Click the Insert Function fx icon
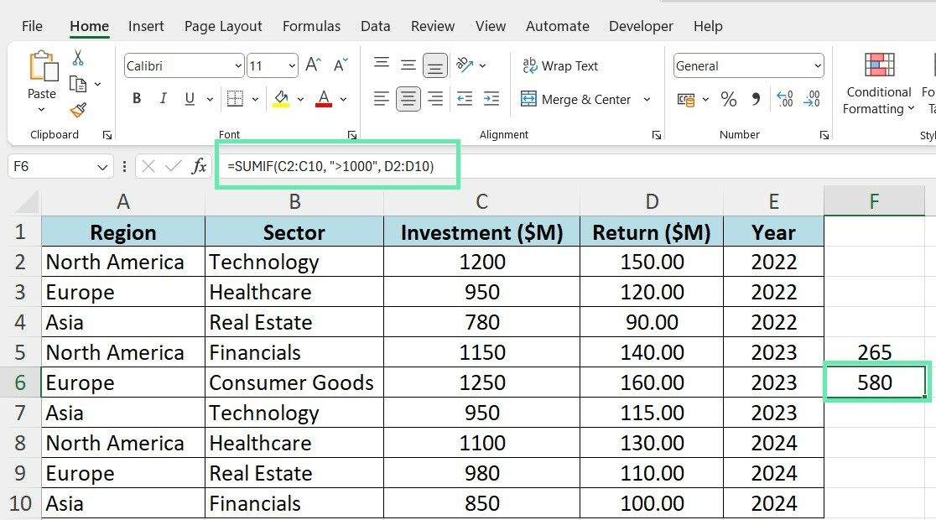The width and height of the screenshot is (936, 520). click(199, 166)
